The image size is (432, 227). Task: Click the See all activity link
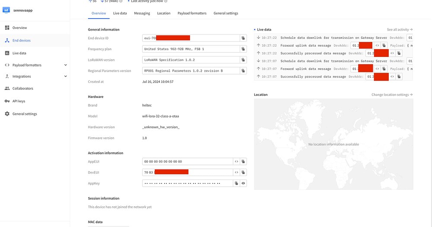coord(400,30)
